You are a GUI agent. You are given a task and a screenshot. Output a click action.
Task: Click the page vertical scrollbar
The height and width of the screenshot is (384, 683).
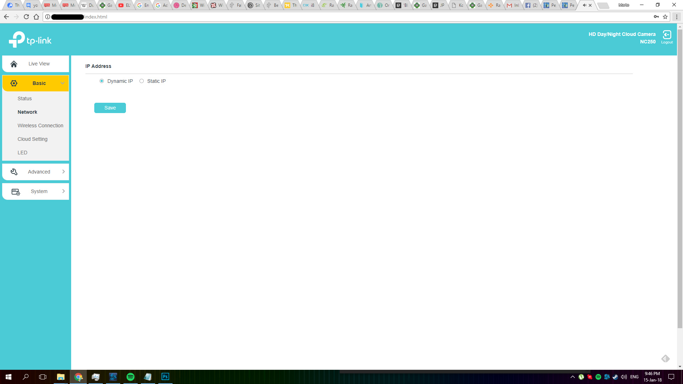pyautogui.click(x=680, y=178)
